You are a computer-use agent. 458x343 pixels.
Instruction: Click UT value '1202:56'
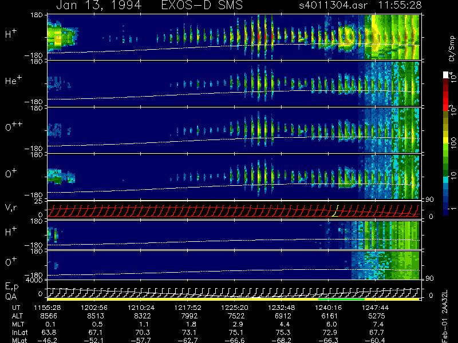coord(94,308)
